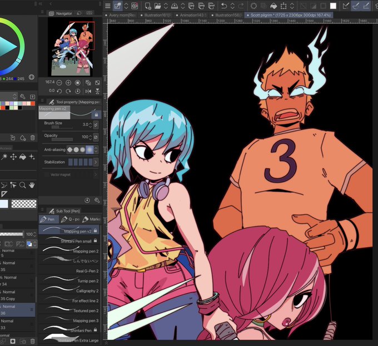This screenshot has width=378, height=346.
Task: Select the Fill bucket tool in Quick Access
Action: tap(23, 157)
